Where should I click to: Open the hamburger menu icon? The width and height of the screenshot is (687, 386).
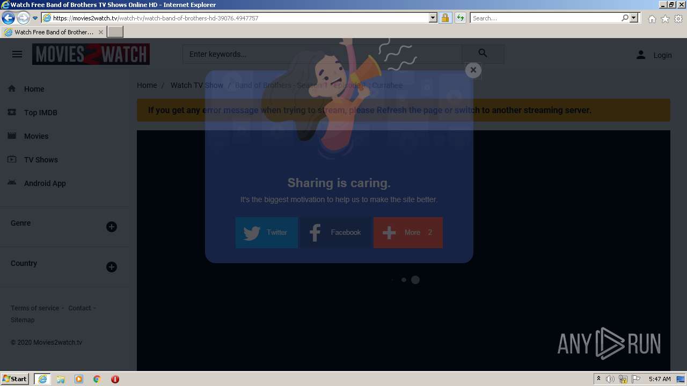(x=17, y=54)
